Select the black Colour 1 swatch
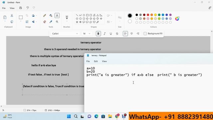This screenshot has width=213, height=120. point(130,16)
